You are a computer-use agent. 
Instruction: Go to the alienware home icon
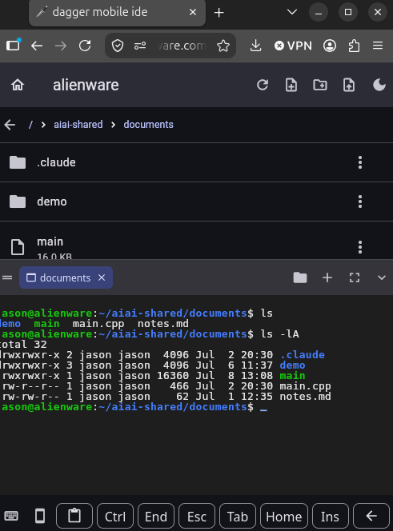pos(18,85)
